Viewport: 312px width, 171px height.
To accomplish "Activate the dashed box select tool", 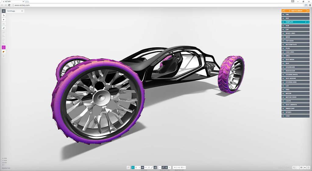I will coord(4,24).
